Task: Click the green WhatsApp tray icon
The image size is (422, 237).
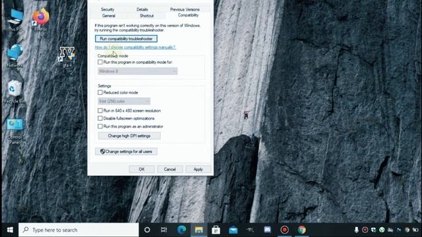Action: (382, 230)
